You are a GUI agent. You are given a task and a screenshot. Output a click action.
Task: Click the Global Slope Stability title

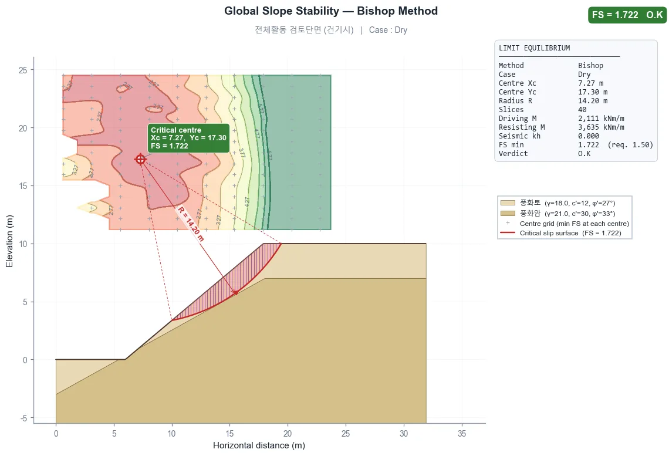(x=331, y=11)
